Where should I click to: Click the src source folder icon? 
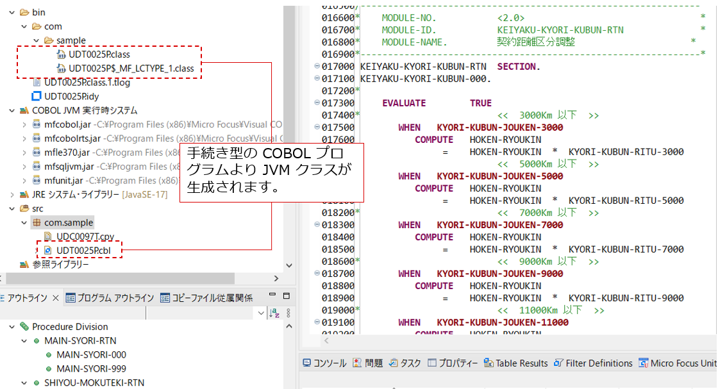(x=24, y=209)
